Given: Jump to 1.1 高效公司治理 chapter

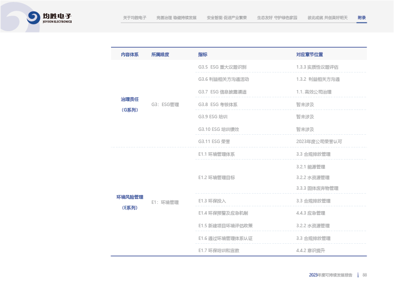Looking at the screenshot, I should coord(314,91).
